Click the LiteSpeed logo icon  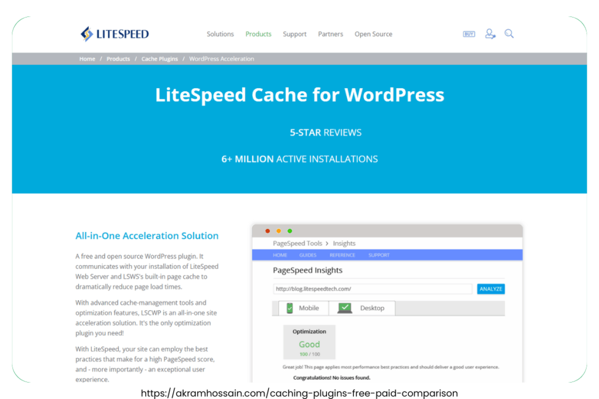tap(87, 33)
